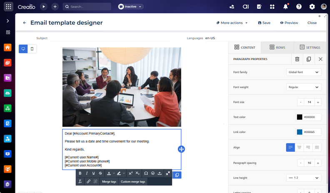Open the Line height dropdown

(x=304, y=178)
